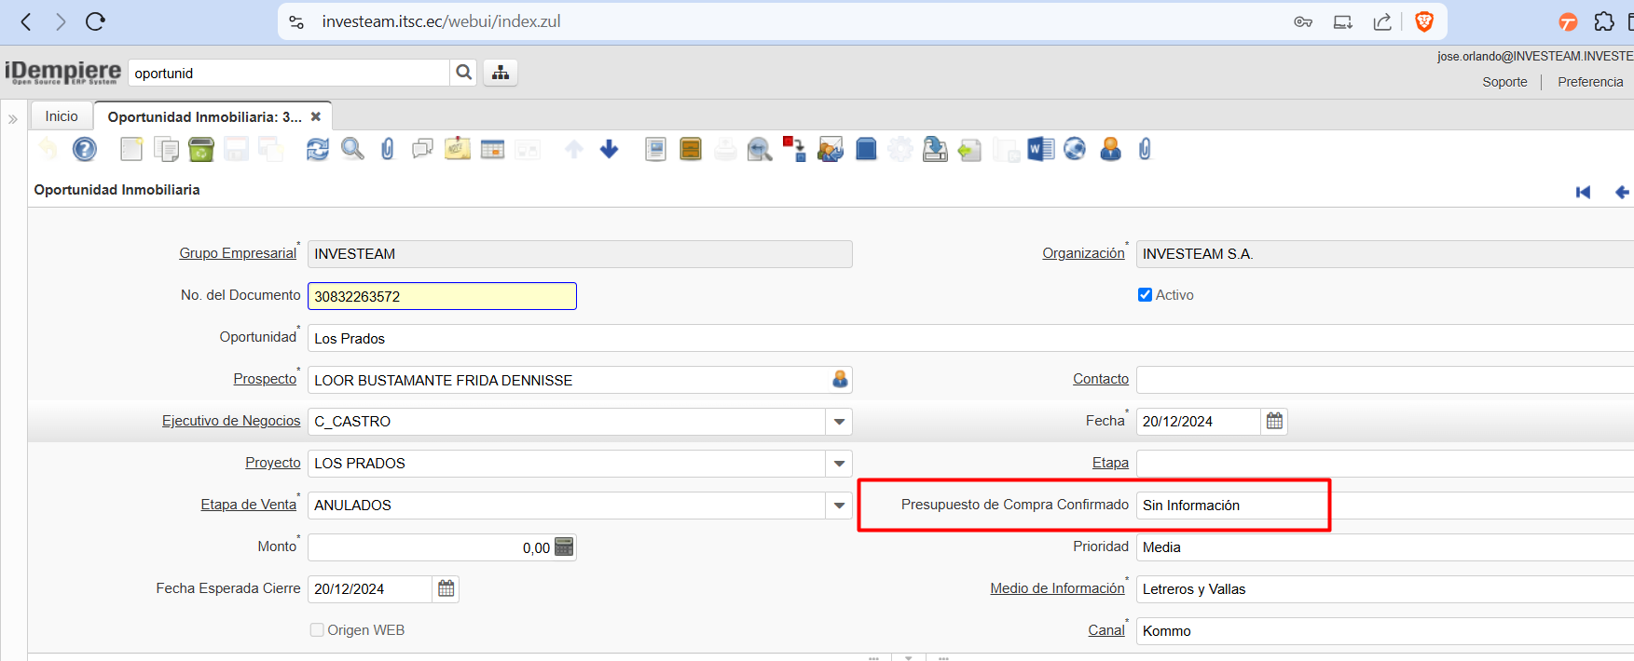The image size is (1634, 661).
Task: Open the Monto calculator icon
Action: (x=564, y=547)
